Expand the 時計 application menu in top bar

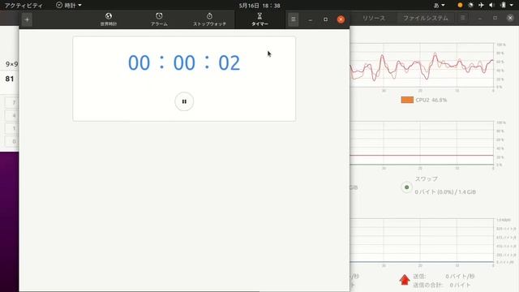(x=69, y=6)
